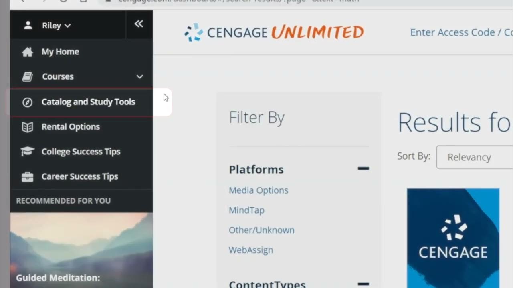Click the Riley user profile icon

tap(28, 26)
